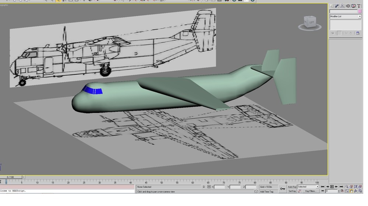368x206 pixels.
Task: Open the Utilities hammer panel tab
Action: [x=359, y=6]
